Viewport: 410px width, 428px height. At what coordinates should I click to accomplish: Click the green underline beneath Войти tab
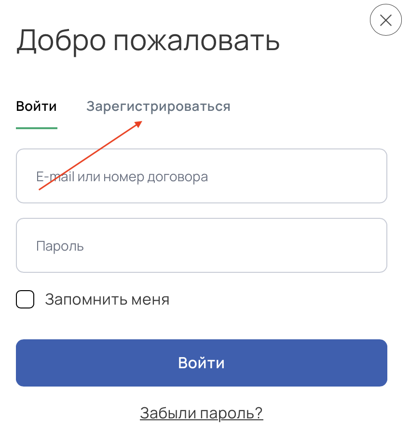[x=37, y=128]
